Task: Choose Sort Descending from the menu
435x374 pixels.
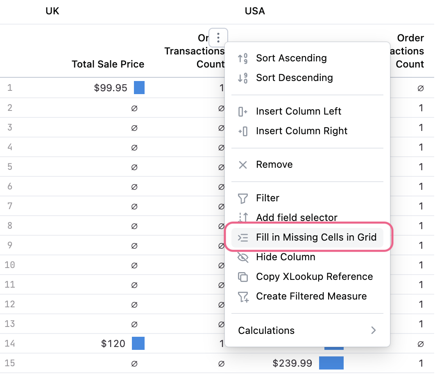Action: 294,78
